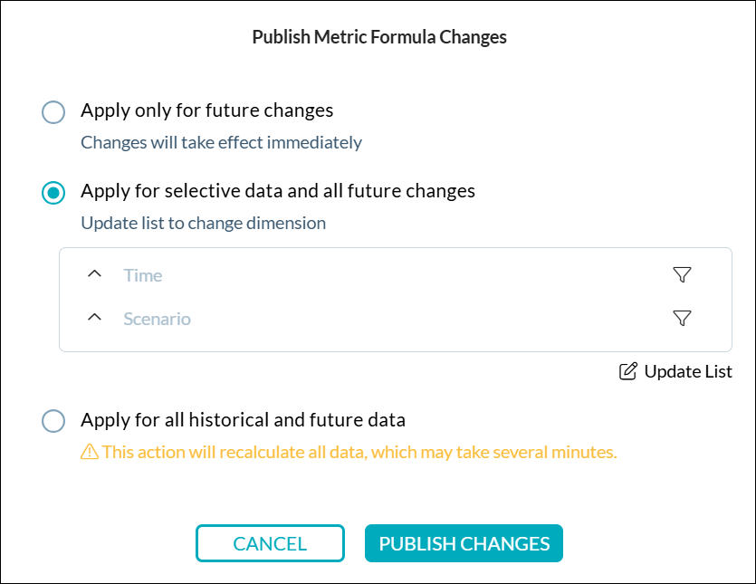Select the Scenario dimension entry
The image size is (756, 584).
157,319
